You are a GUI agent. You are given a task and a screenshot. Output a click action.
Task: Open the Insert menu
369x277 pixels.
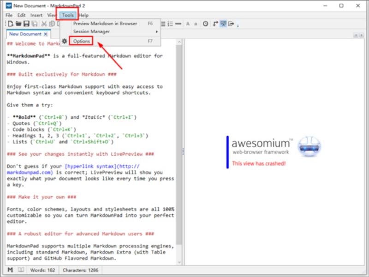(x=36, y=15)
